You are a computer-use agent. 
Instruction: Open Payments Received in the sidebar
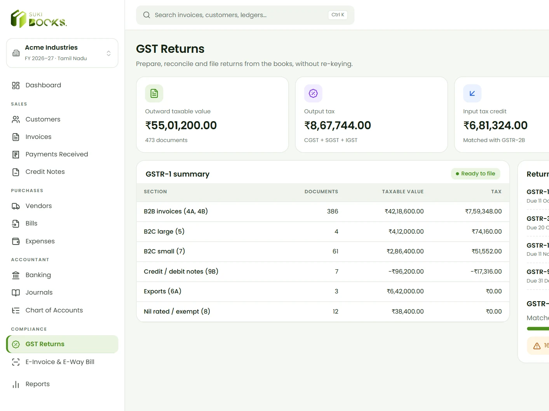pos(62,154)
